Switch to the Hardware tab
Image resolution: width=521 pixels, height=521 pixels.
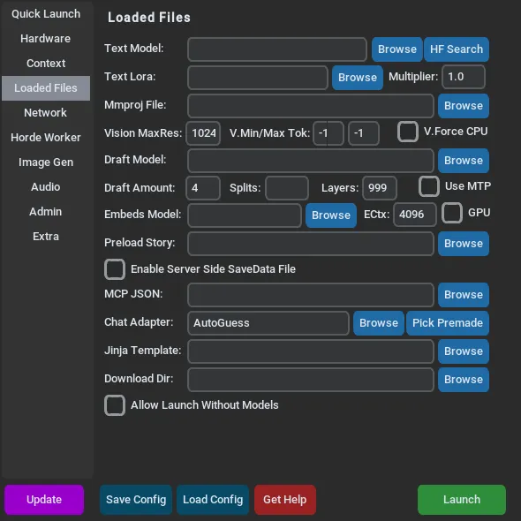[46, 39]
